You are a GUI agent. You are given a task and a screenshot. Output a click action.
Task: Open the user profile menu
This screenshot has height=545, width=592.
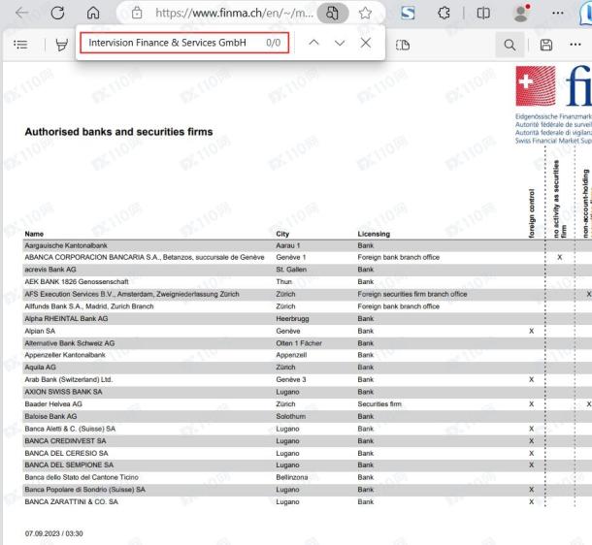522,14
